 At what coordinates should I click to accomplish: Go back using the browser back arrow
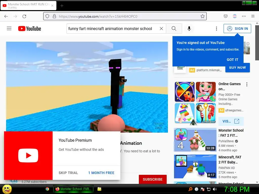(x=6, y=16)
